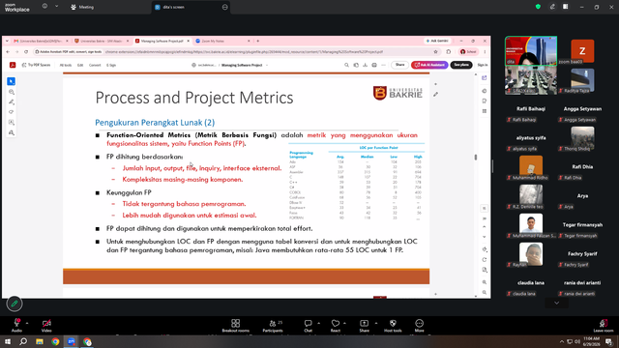Click the zoom in icon on Acrobat right rail
Screen dimensions: 619x348
[485, 282]
